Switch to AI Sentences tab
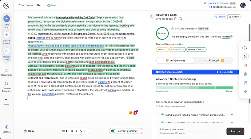 pyautogui.click(x=175, y=60)
